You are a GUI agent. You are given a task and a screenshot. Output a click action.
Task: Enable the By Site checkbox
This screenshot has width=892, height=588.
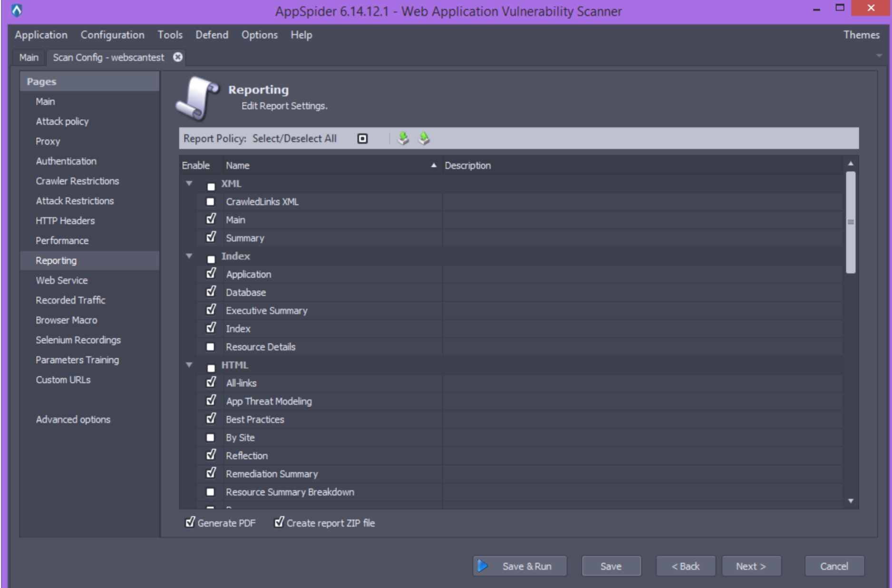pos(210,437)
